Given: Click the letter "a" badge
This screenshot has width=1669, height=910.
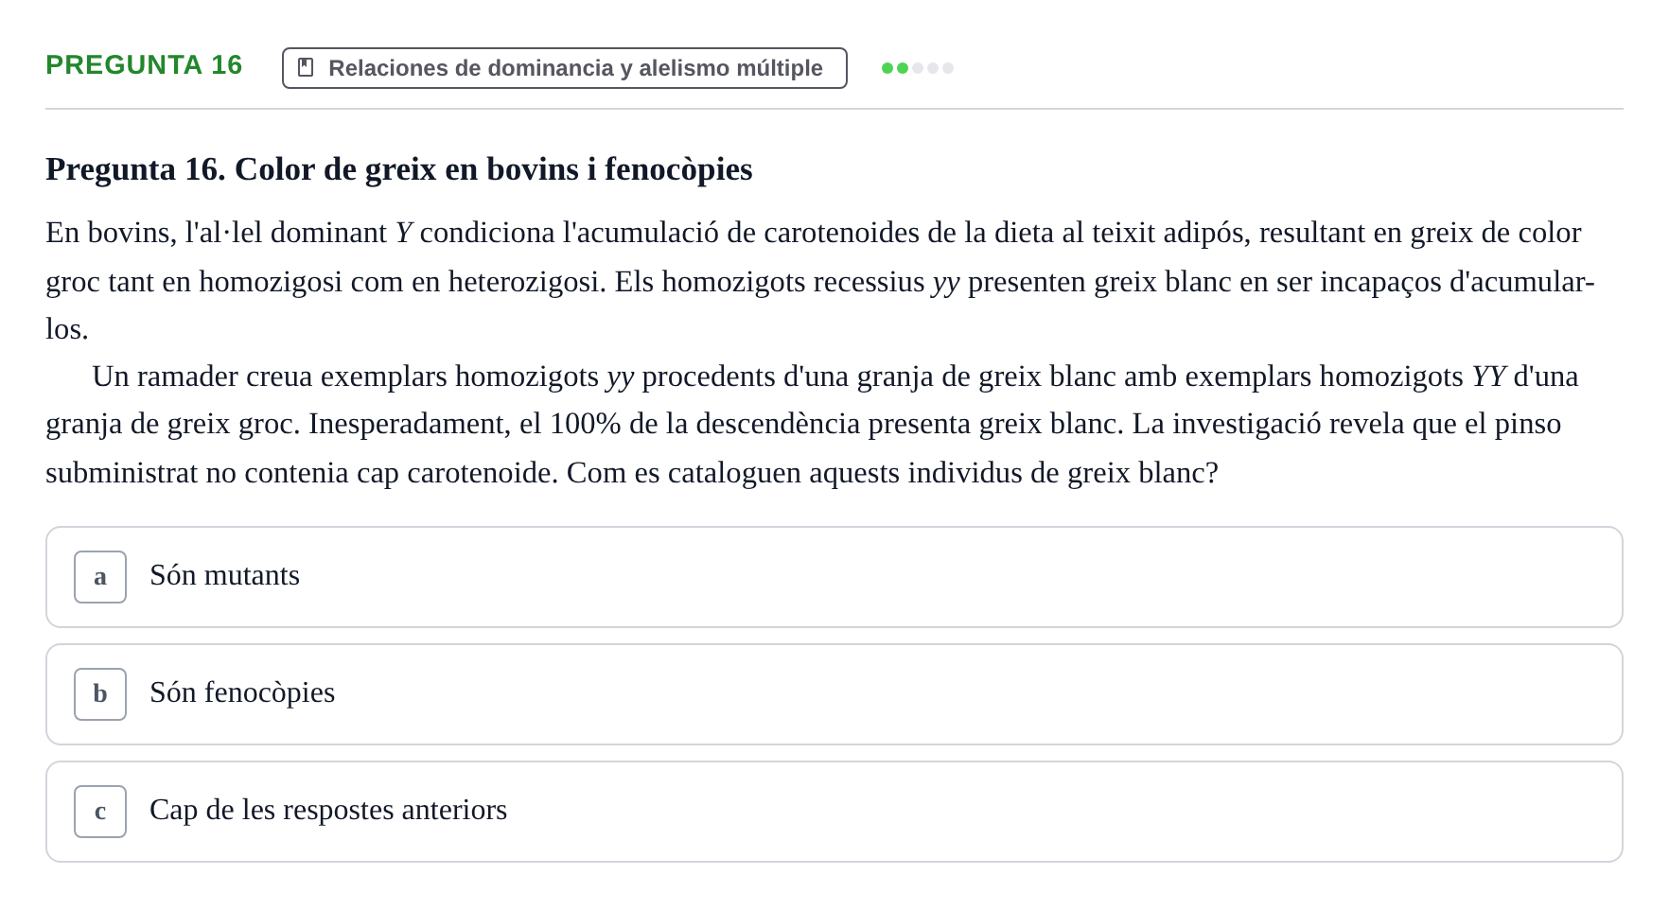Looking at the screenshot, I should pyautogui.click(x=100, y=577).
